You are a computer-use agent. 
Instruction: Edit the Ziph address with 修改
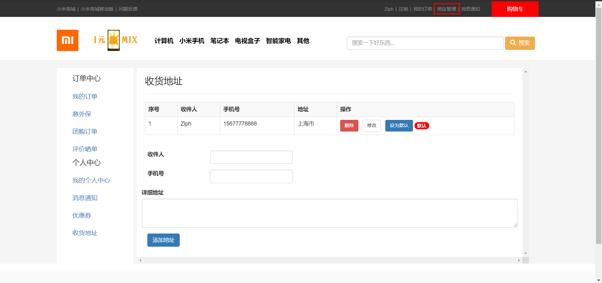tap(372, 126)
